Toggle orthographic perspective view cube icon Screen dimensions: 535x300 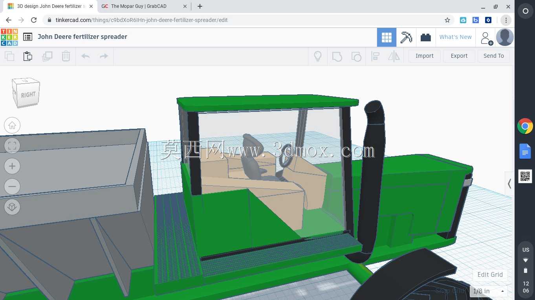[x=12, y=207]
